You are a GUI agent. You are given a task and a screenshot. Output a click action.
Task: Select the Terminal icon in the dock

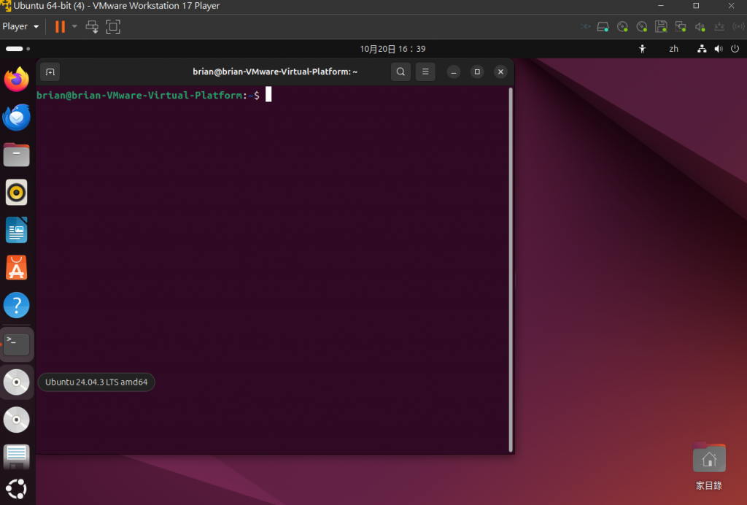(17, 344)
